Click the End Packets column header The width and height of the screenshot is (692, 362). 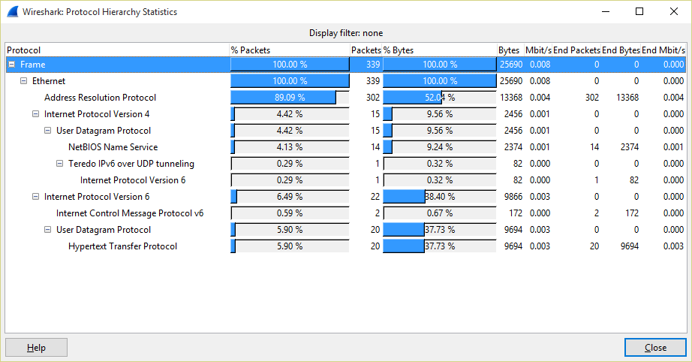point(576,50)
